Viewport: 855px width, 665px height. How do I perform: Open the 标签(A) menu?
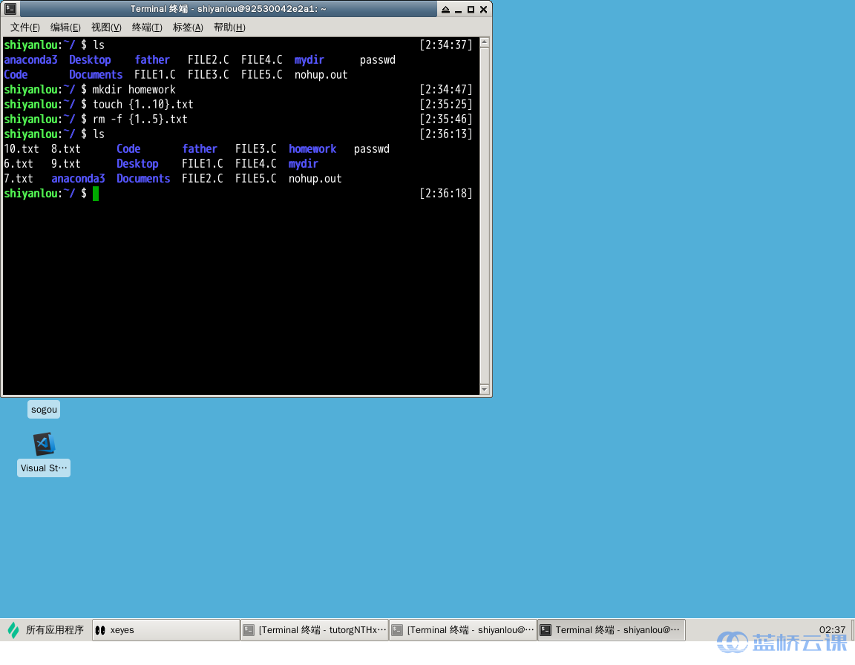(188, 27)
